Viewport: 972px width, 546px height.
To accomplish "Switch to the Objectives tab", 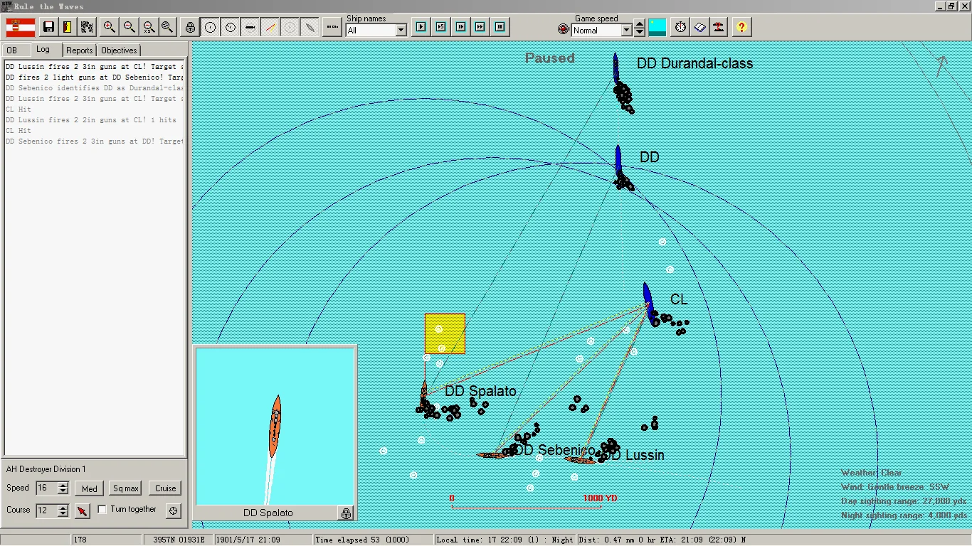I will [119, 50].
